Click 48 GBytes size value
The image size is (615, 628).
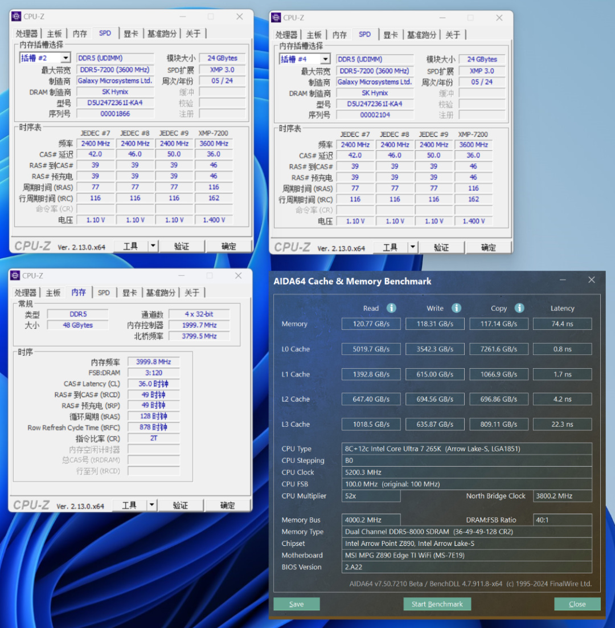77,325
